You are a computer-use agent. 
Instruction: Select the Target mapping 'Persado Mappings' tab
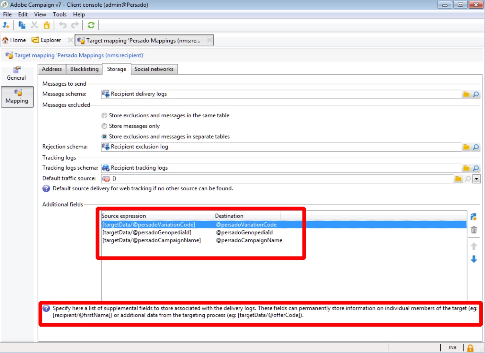tap(143, 40)
